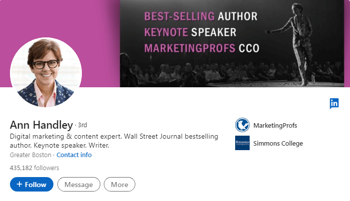Click the Best-Selling Author banner text
The height and width of the screenshot is (201, 350).
(201, 16)
